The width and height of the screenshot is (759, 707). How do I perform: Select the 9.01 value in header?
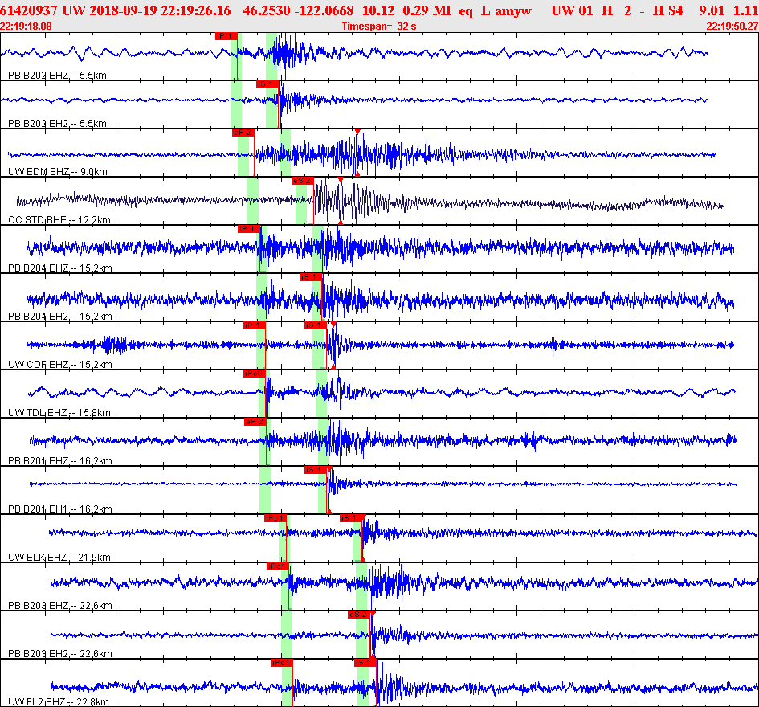pyautogui.click(x=712, y=10)
